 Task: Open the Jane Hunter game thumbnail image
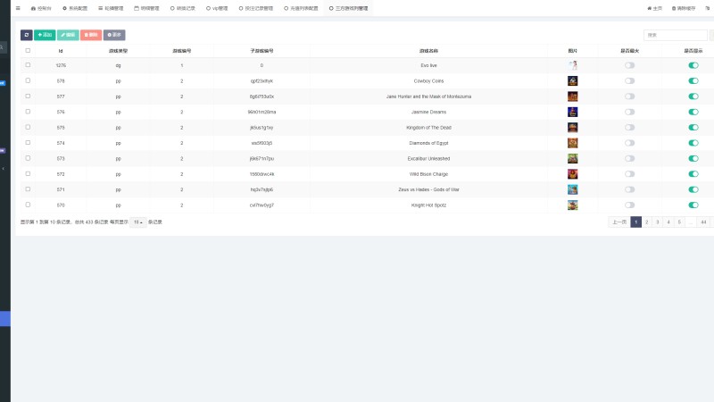coord(572,96)
